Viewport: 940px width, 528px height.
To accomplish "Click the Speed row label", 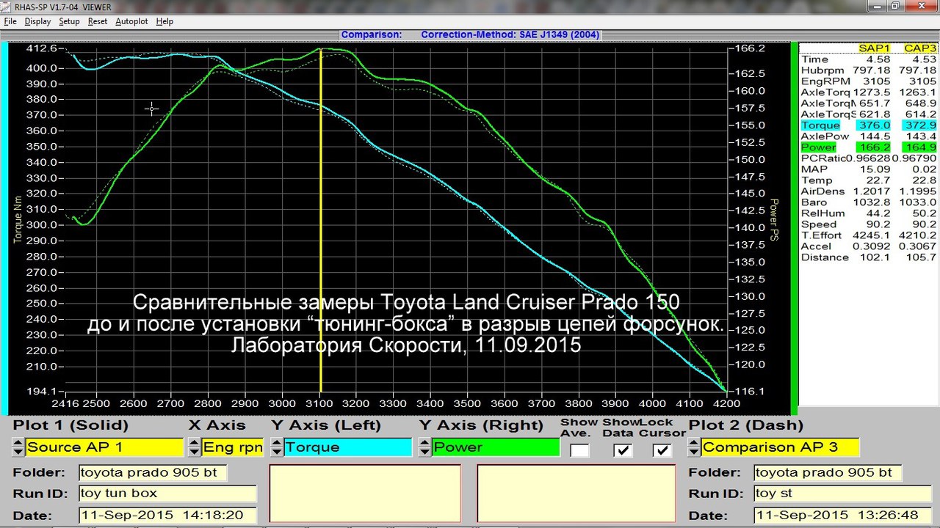I will (x=818, y=224).
